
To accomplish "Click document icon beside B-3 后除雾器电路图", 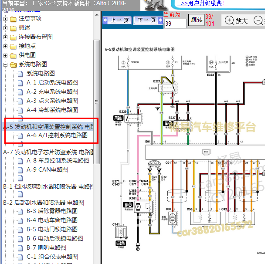I will tap(20, 211).
